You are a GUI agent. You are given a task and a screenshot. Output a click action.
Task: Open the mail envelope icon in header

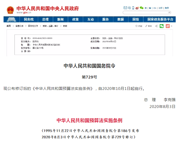[x=125, y=8]
